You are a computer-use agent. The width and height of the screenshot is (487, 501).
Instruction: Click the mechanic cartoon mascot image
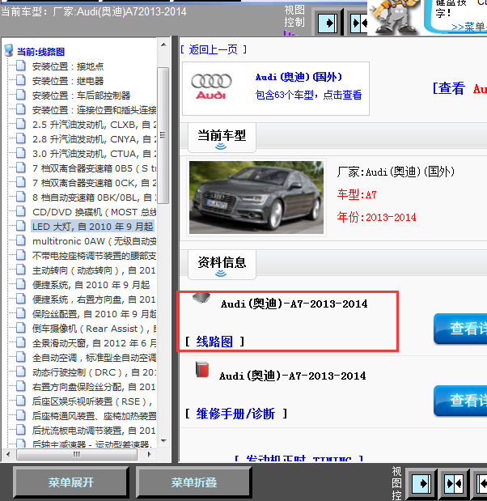394,17
